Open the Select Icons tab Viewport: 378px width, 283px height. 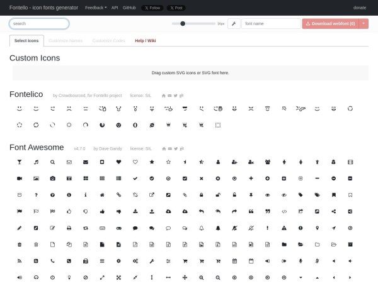click(x=26, y=40)
